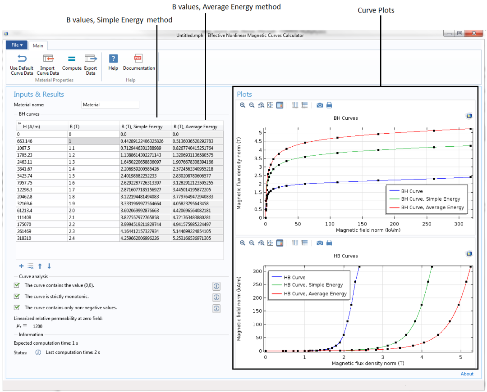Restore the application window
487x392 pixels.
(x=459, y=33)
